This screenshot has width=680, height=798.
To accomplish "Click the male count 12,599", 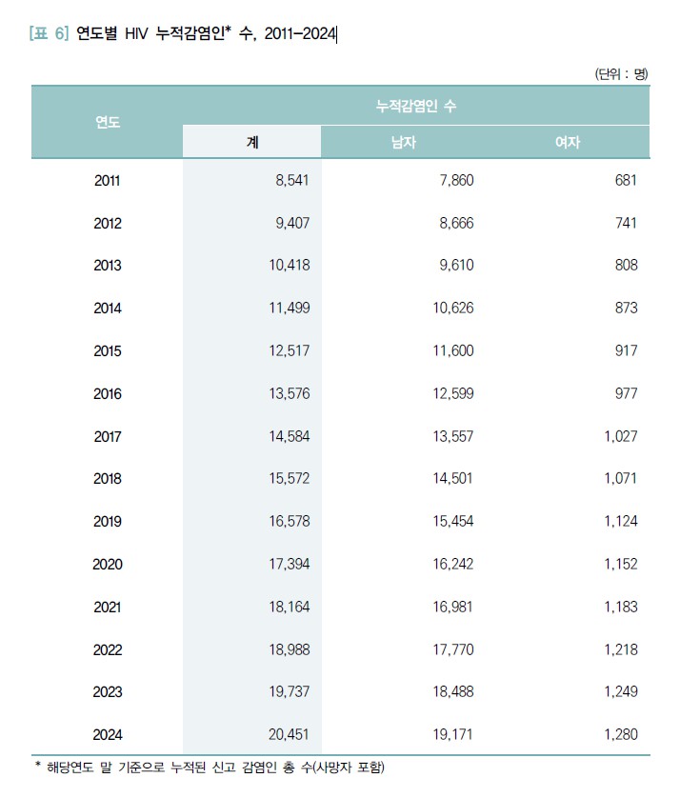I will [450, 393].
